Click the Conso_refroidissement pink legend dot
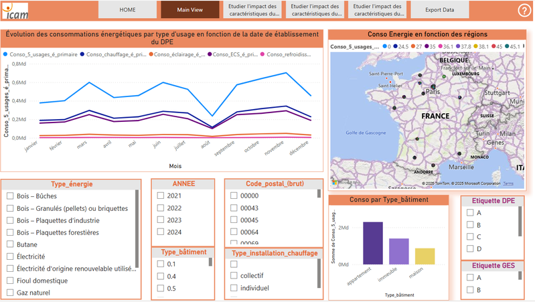Viewport: 535px width, 302px height. [262, 54]
